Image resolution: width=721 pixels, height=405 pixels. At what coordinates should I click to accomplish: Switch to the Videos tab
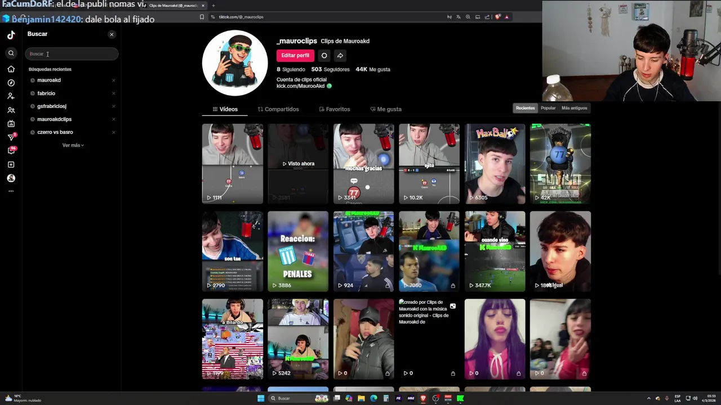[x=225, y=109]
